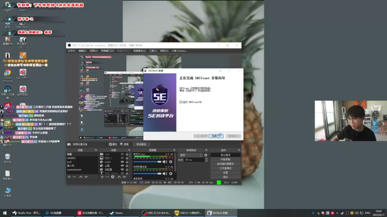Select the superpeope scene

pos(82,170)
